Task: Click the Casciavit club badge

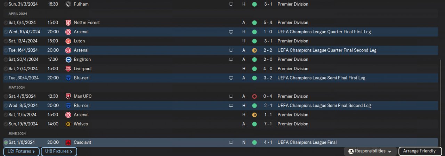Action: (68, 142)
